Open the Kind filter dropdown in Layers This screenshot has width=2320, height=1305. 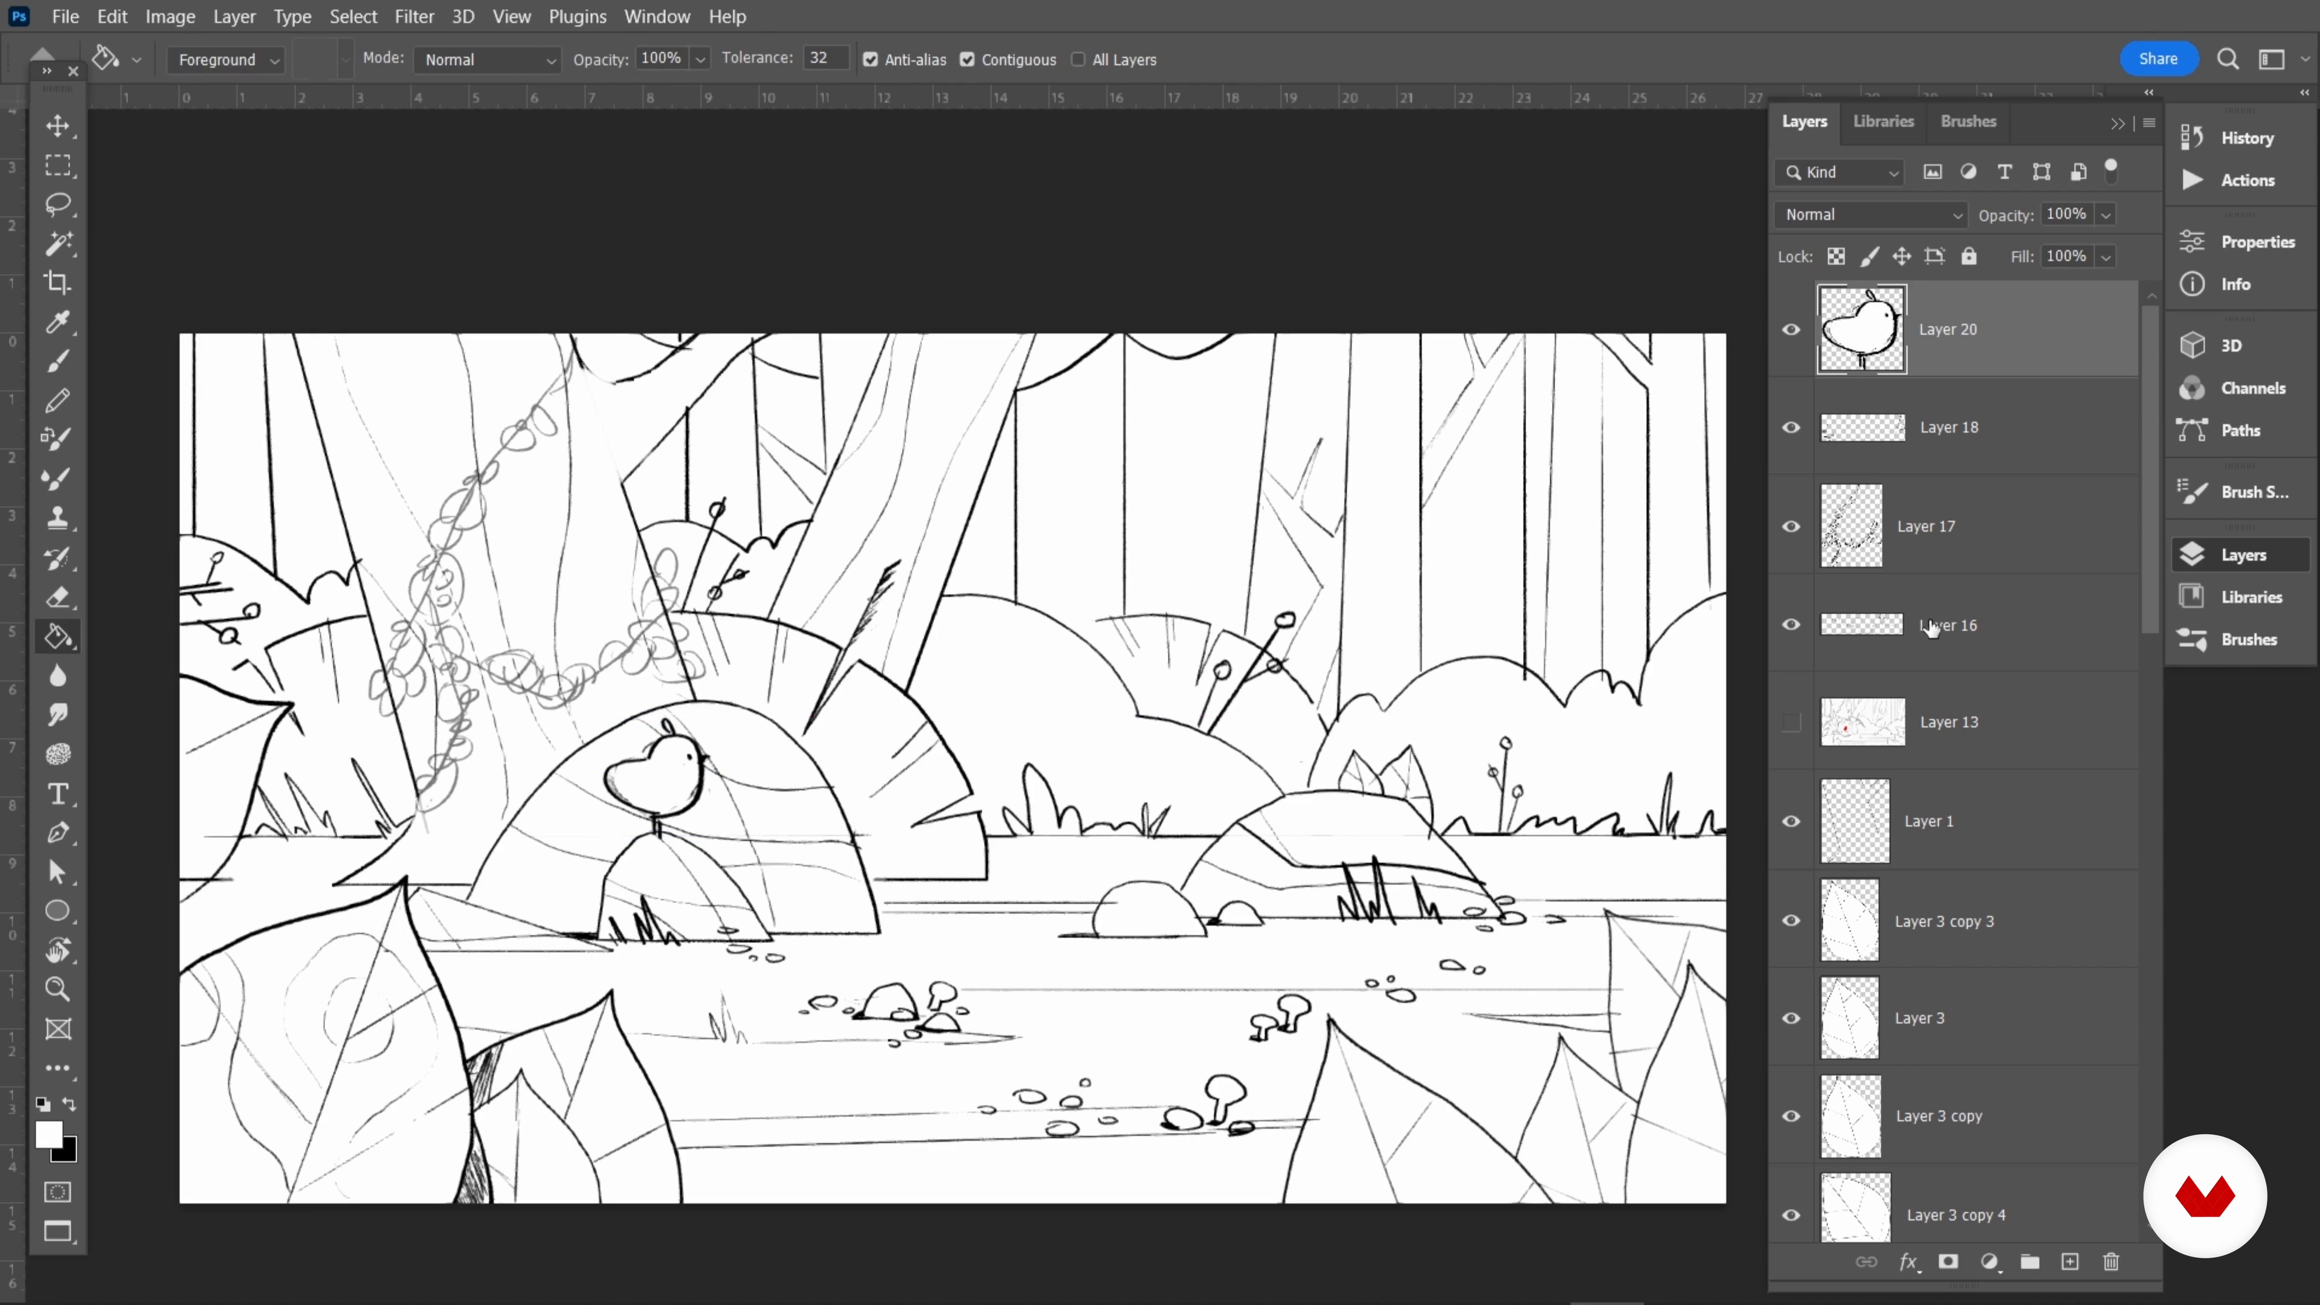click(1840, 172)
